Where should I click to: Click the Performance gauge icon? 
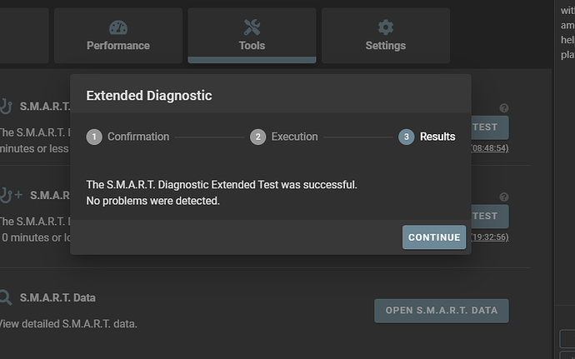click(x=118, y=27)
